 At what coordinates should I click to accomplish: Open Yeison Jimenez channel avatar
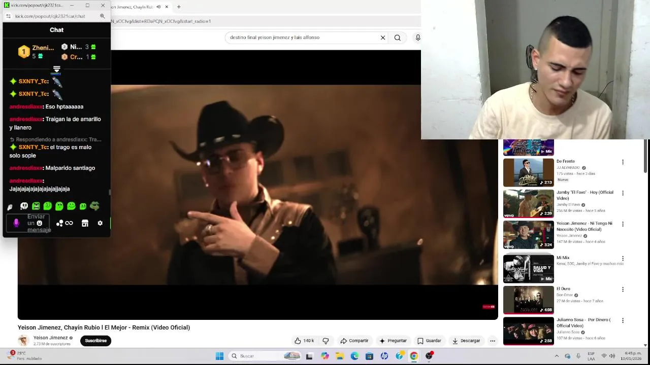(x=23, y=341)
